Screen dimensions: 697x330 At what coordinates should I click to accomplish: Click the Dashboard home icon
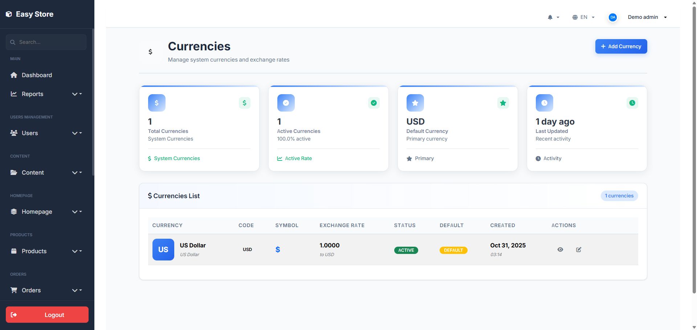pos(14,75)
